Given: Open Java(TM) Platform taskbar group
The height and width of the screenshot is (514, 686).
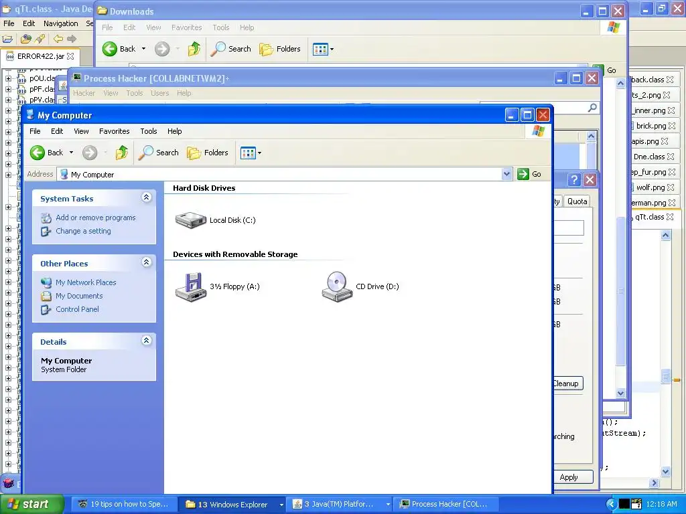Looking at the screenshot, I should point(340,505).
